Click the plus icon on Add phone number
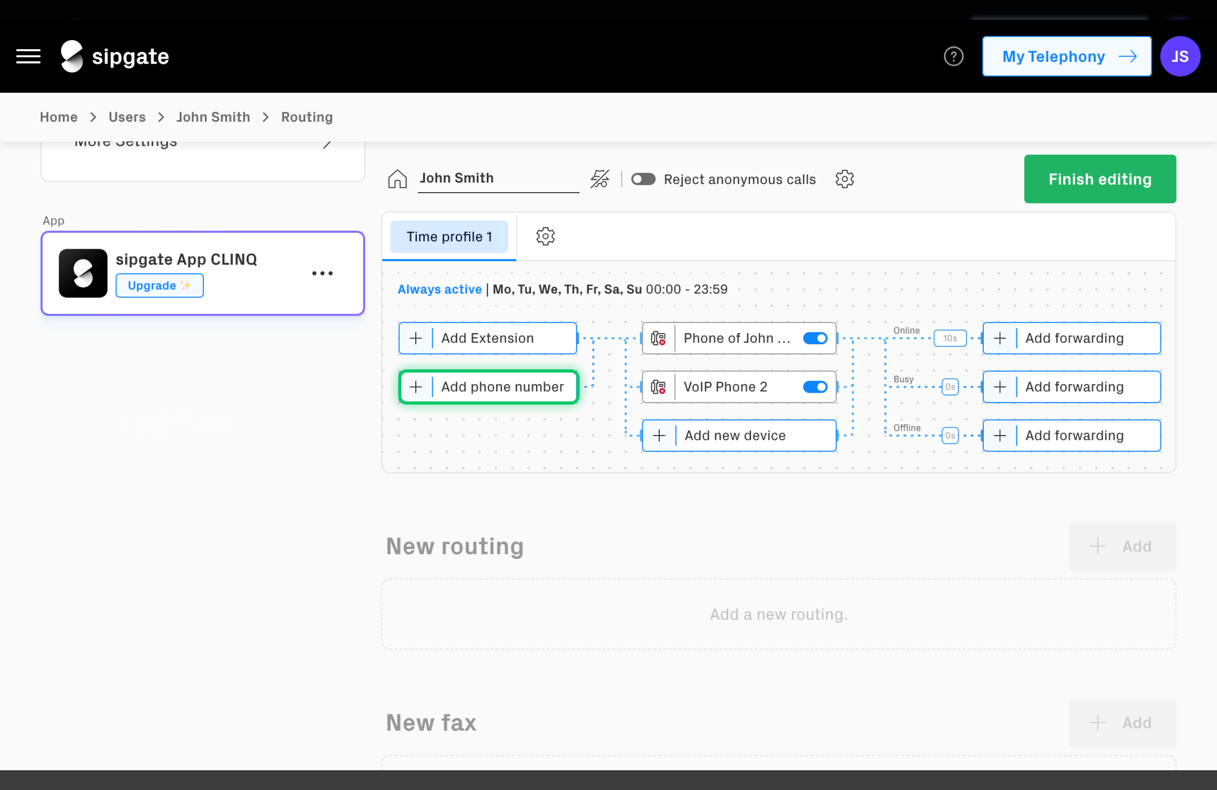 pos(416,386)
